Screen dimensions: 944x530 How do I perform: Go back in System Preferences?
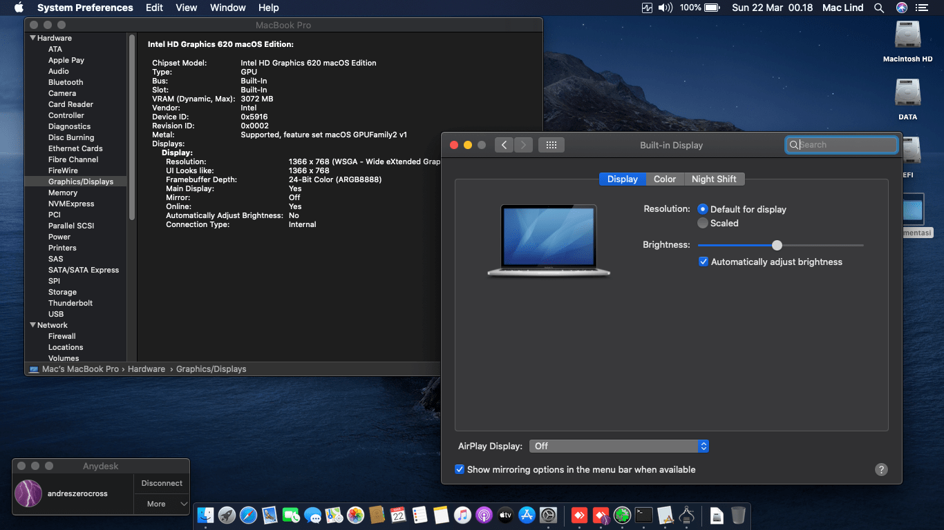(x=504, y=145)
